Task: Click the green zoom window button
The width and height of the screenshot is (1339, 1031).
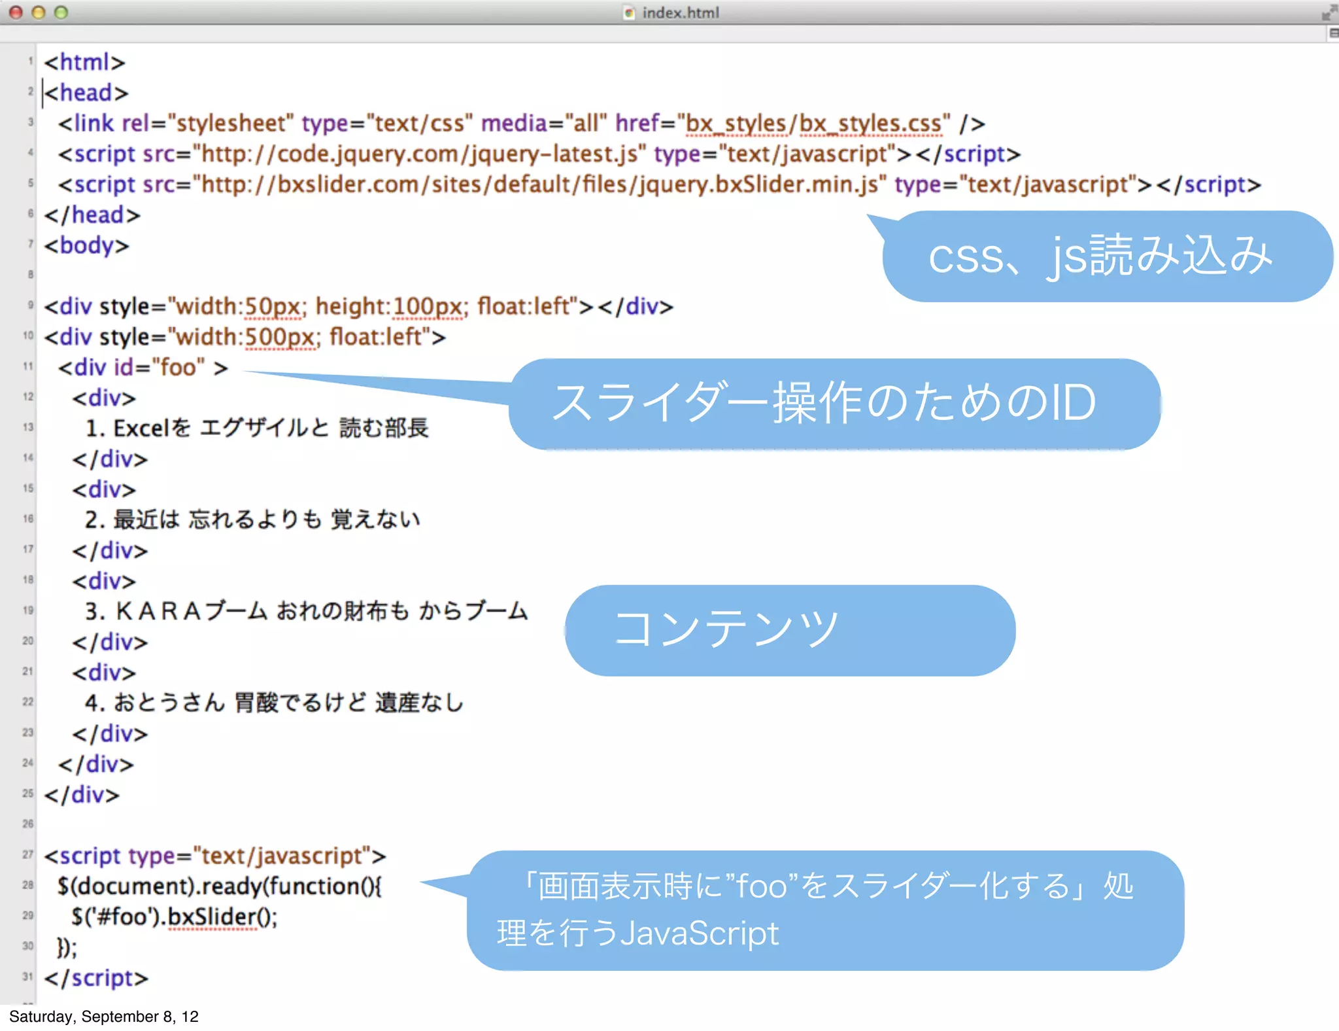Action: (x=61, y=12)
